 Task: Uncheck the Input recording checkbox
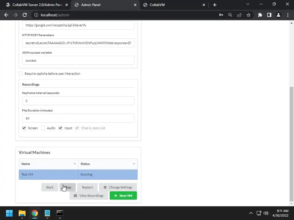(60, 128)
